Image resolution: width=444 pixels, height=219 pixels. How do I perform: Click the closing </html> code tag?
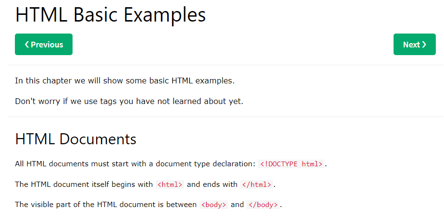click(x=257, y=184)
